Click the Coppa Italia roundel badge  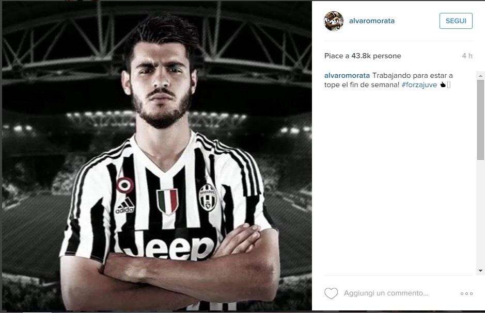pos(125,185)
